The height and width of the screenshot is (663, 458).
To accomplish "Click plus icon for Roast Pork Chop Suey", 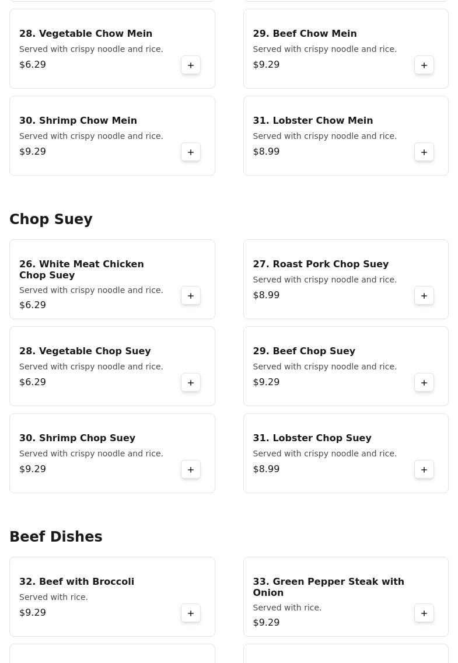I will (x=424, y=295).
